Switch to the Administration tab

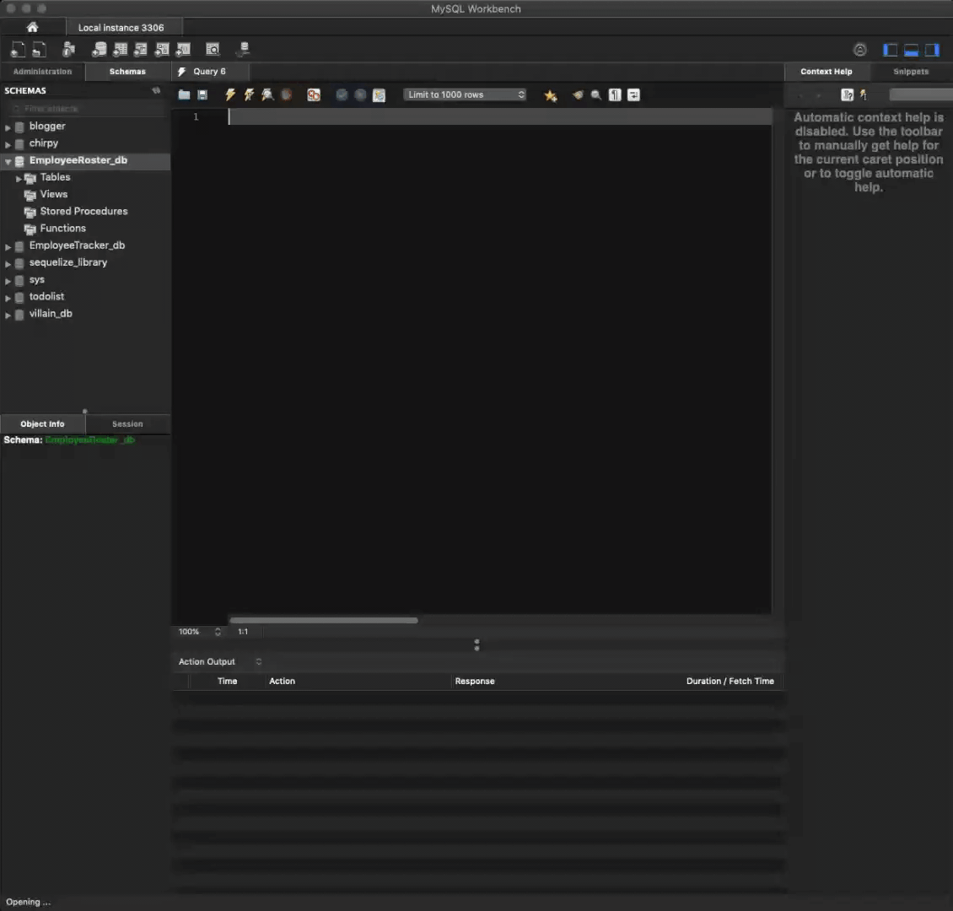coord(42,72)
